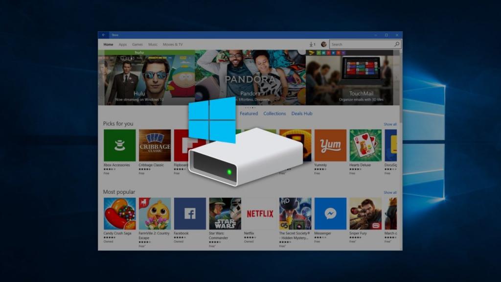
Task: Open your account avatar picture
Action: (x=323, y=44)
